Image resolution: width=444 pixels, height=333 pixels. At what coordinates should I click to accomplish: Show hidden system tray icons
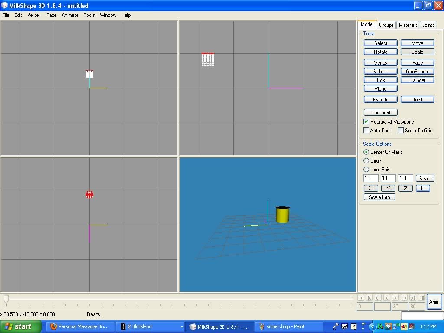(372, 326)
